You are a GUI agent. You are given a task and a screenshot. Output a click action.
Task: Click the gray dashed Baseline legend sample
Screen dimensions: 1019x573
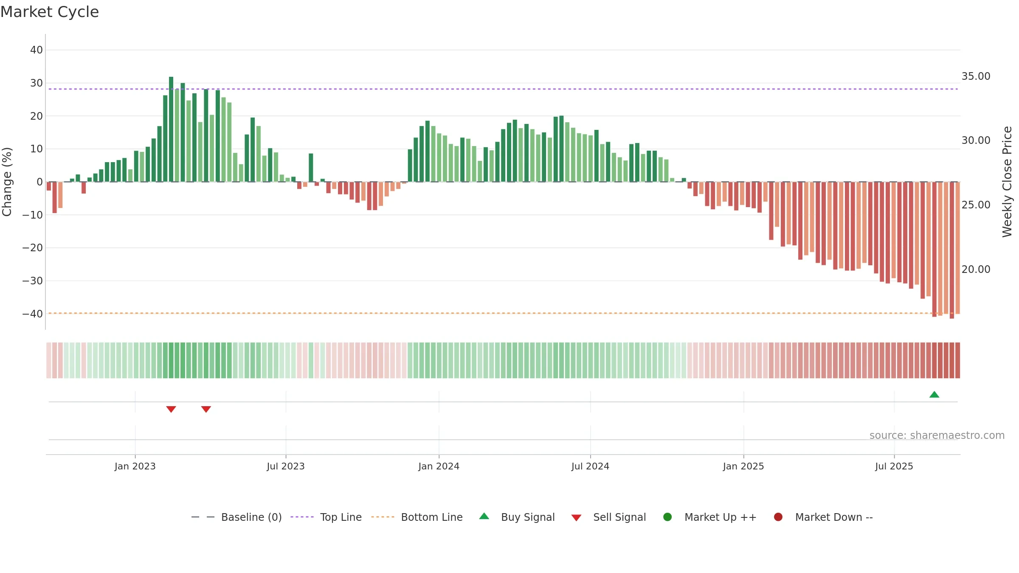pos(203,517)
